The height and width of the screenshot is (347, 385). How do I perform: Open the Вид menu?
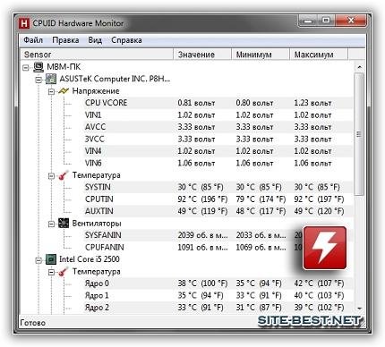click(x=95, y=40)
